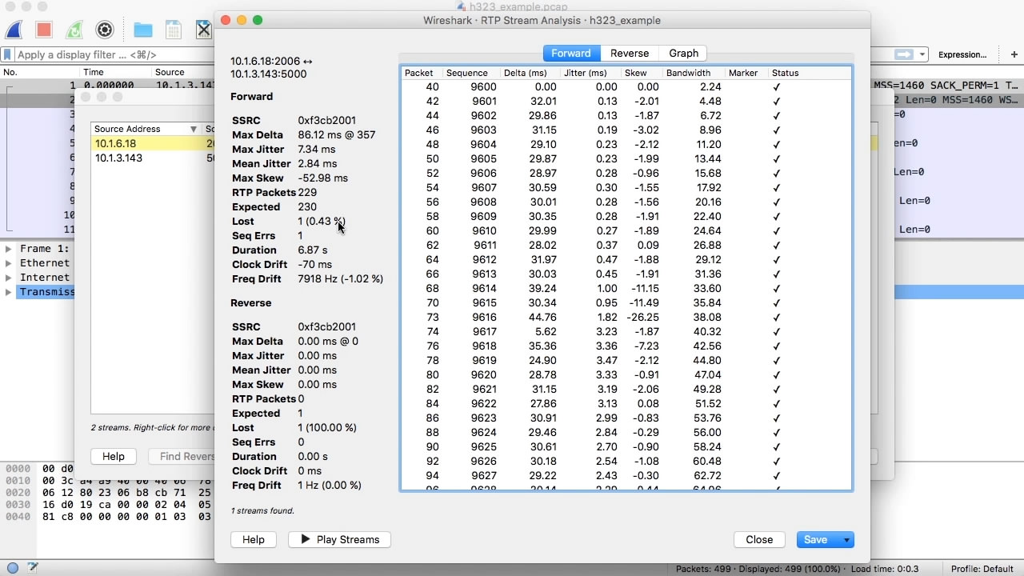The width and height of the screenshot is (1024, 576).
Task: Click the Find Reverse button
Action: tap(182, 456)
